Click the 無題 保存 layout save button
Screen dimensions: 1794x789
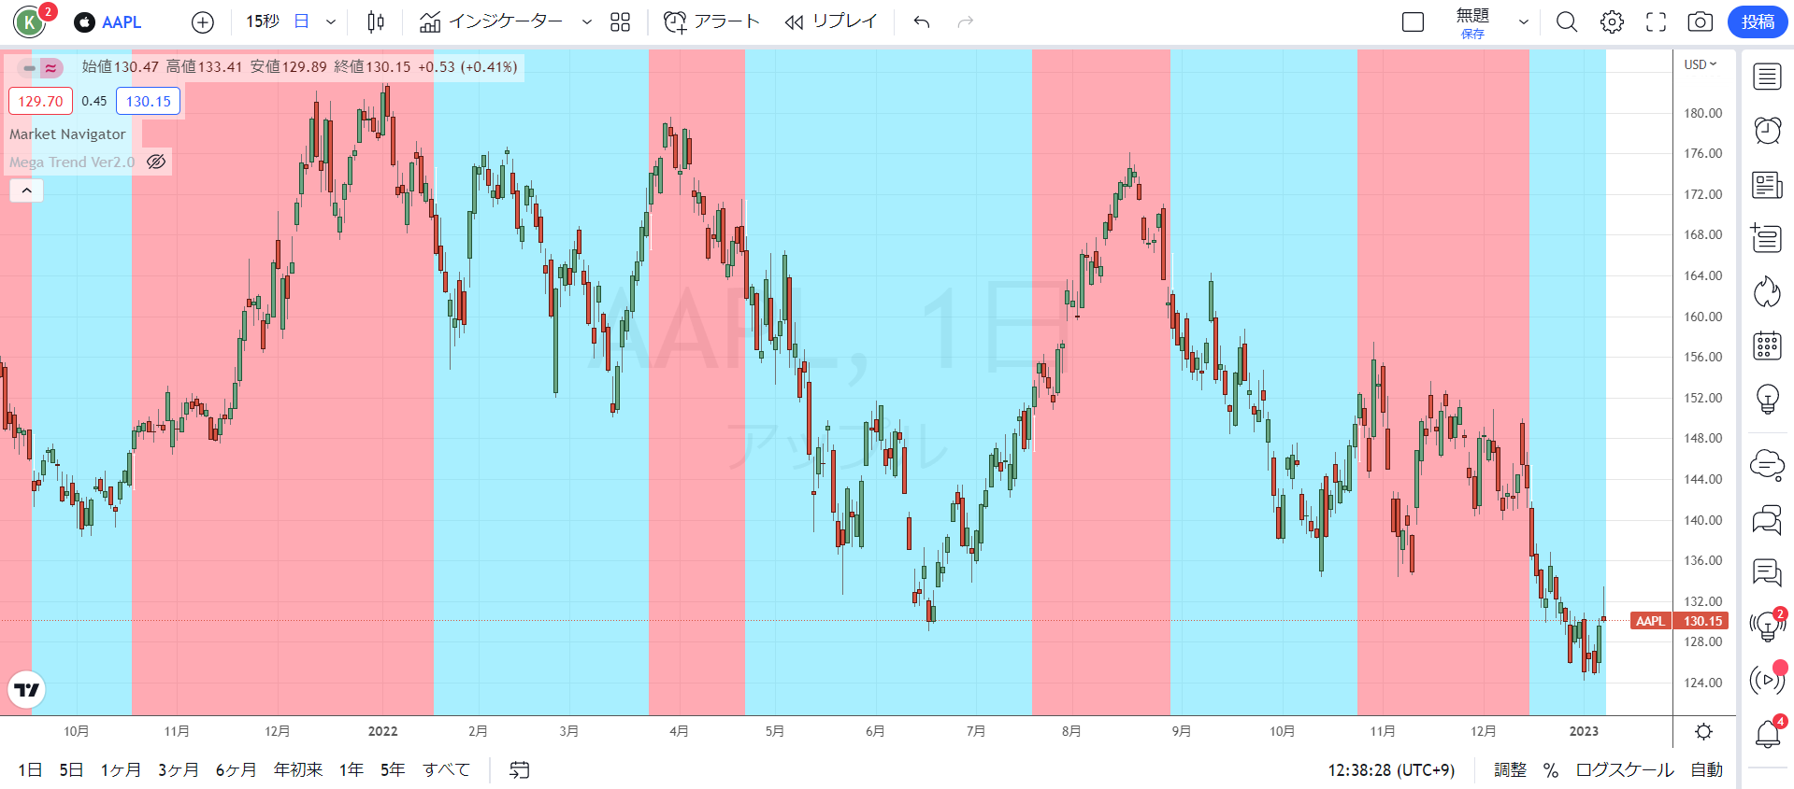(1472, 22)
